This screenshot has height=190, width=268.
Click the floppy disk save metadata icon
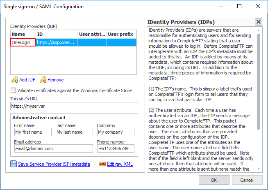(14, 164)
